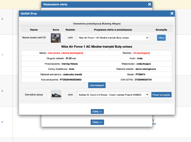Click the Właściwości value oddychające

coord(143,64)
